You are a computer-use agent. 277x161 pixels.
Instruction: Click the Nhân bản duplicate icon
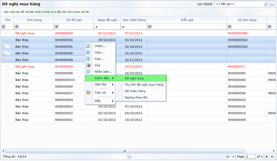(x=88, y=72)
